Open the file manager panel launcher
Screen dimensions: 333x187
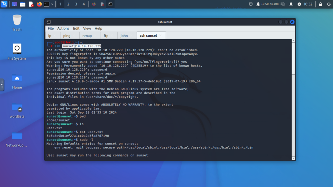(22, 4)
